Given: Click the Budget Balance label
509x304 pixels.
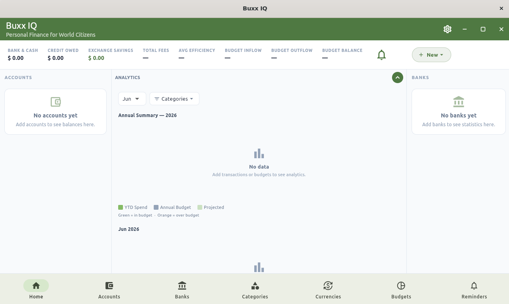Looking at the screenshot, I should 342,50.
